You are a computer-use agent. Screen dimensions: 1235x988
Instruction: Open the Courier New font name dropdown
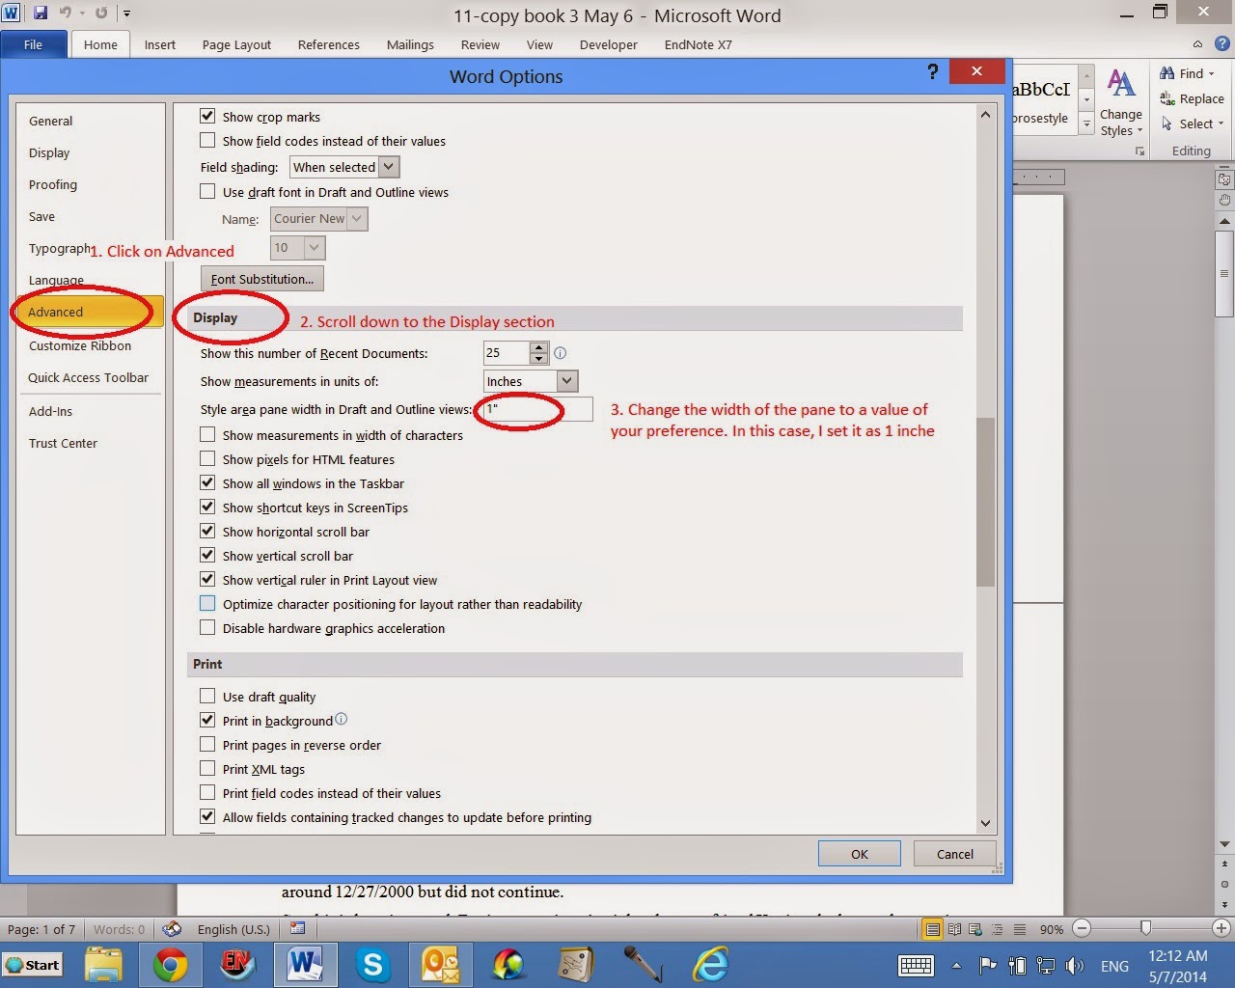click(x=357, y=219)
